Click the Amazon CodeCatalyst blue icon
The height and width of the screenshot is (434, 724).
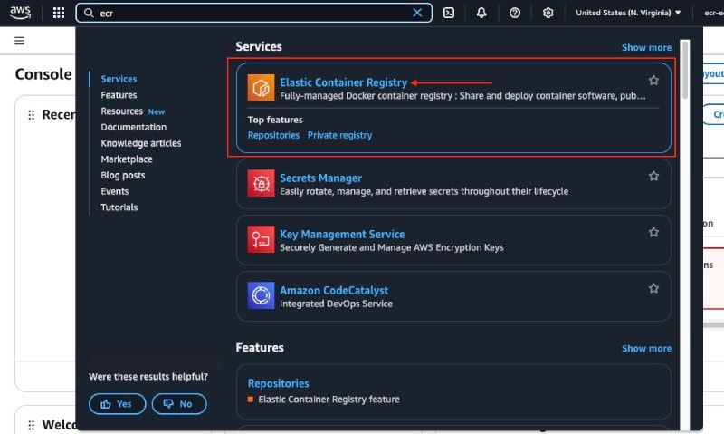click(x=261, y=295)
